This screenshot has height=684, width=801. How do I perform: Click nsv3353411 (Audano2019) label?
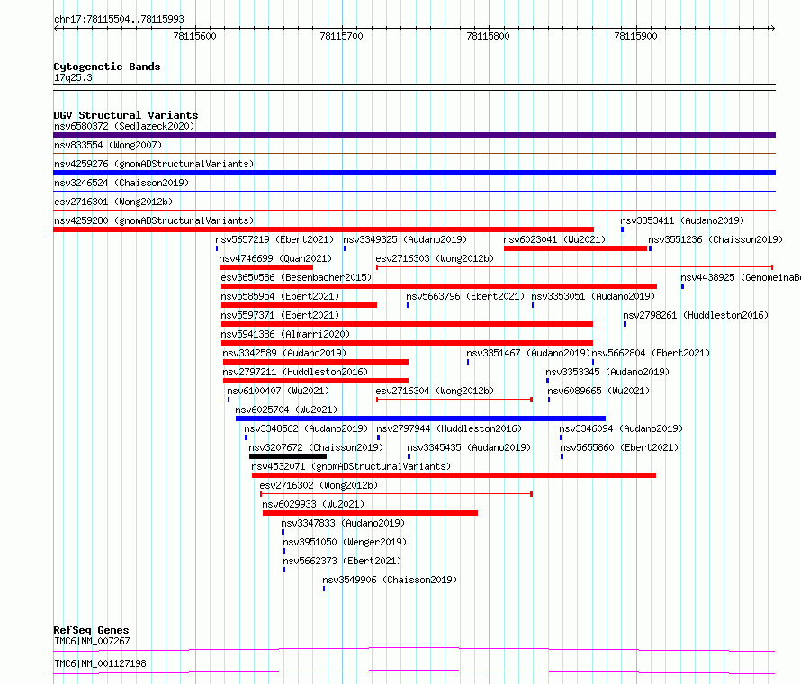click(682, 220)
